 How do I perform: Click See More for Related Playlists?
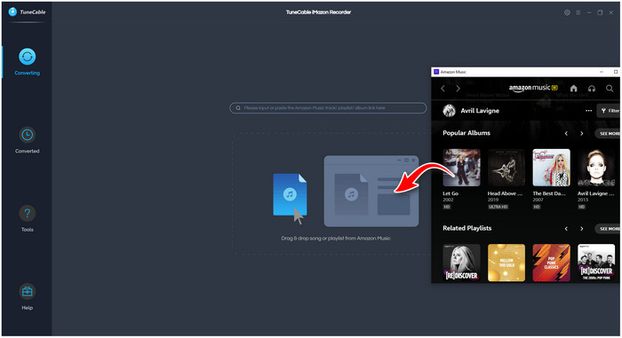pyautogui.click(x=608, y=229)
